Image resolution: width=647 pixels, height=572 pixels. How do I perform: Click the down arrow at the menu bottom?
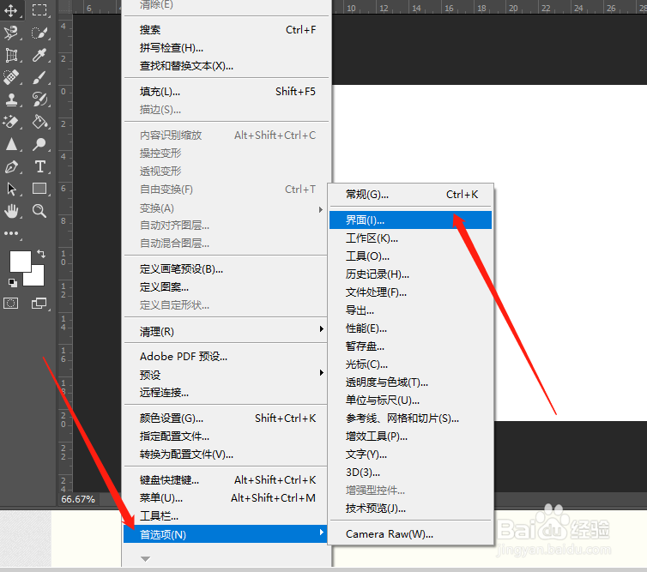145,559
